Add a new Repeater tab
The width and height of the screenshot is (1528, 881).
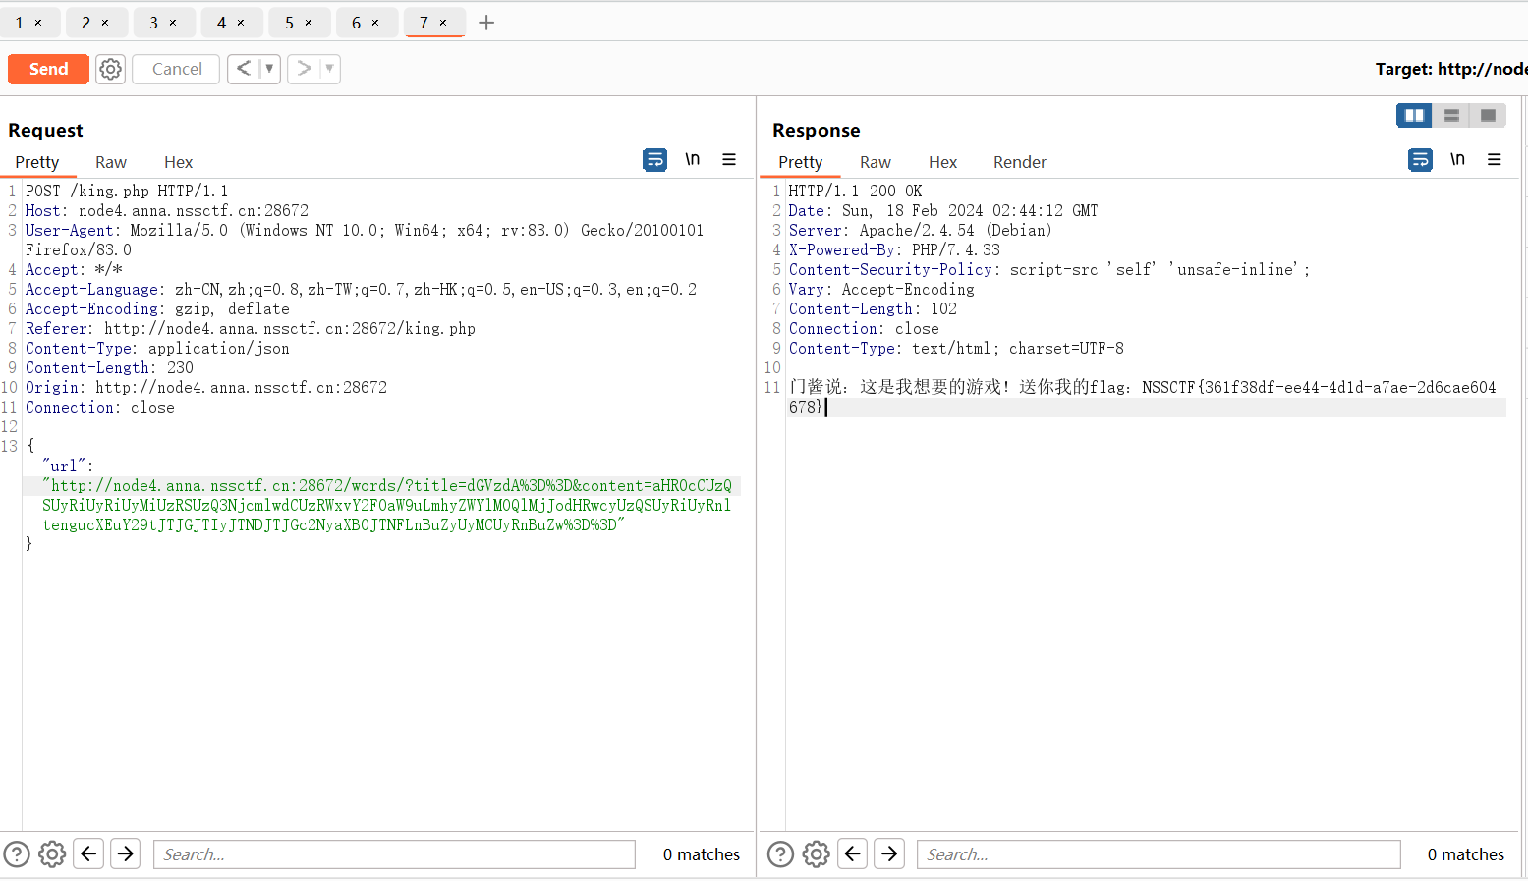486,23
